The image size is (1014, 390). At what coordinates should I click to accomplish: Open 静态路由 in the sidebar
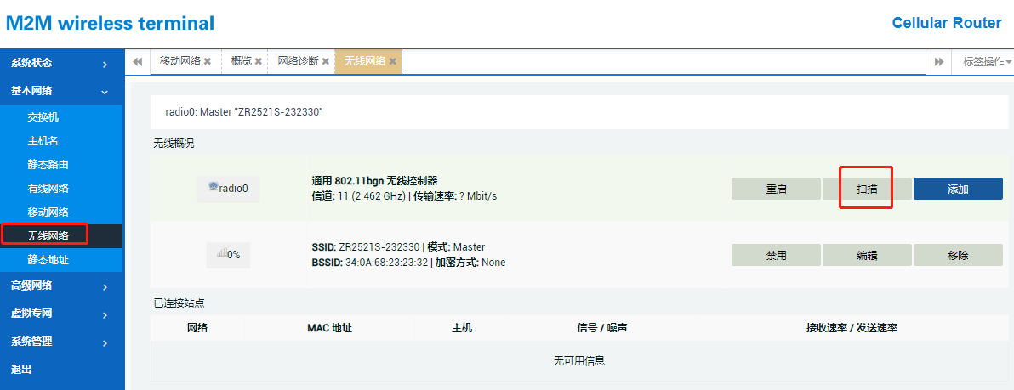click(x=48, y=165)
